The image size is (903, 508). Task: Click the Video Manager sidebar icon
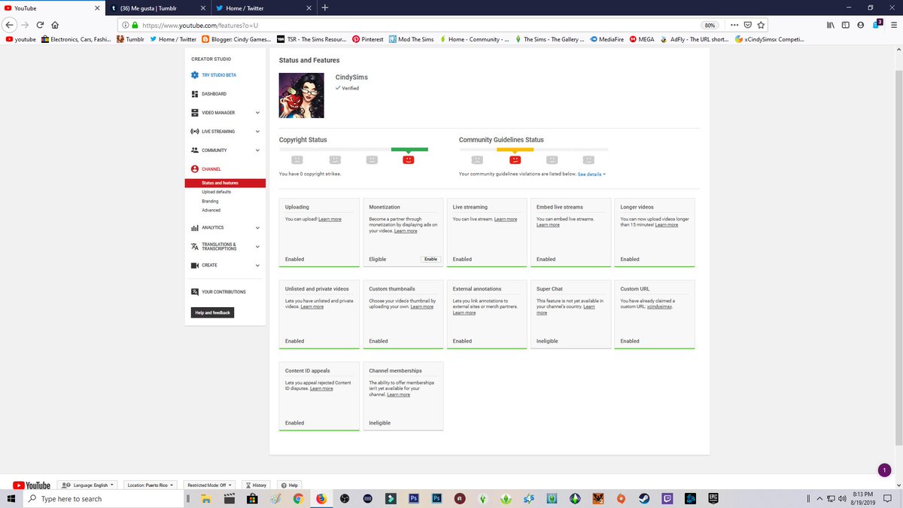click(195, 113)
